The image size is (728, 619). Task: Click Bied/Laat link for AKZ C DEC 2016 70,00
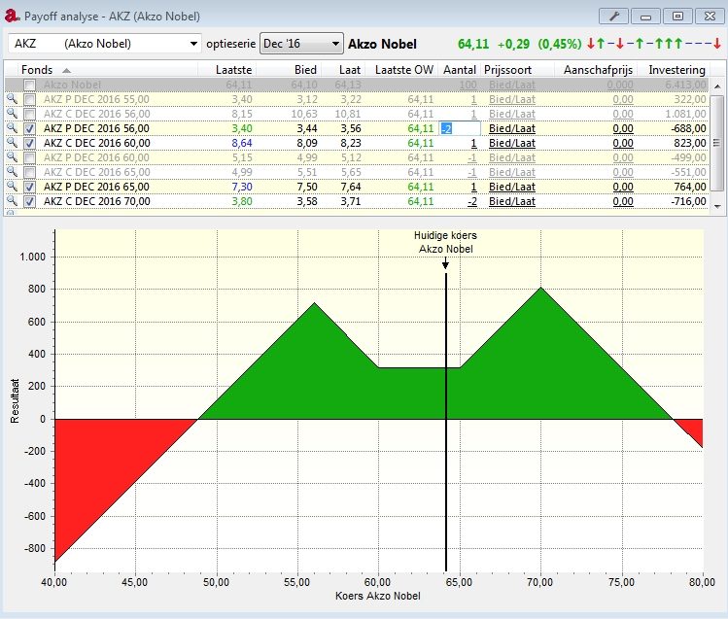(x=511, y=201)
